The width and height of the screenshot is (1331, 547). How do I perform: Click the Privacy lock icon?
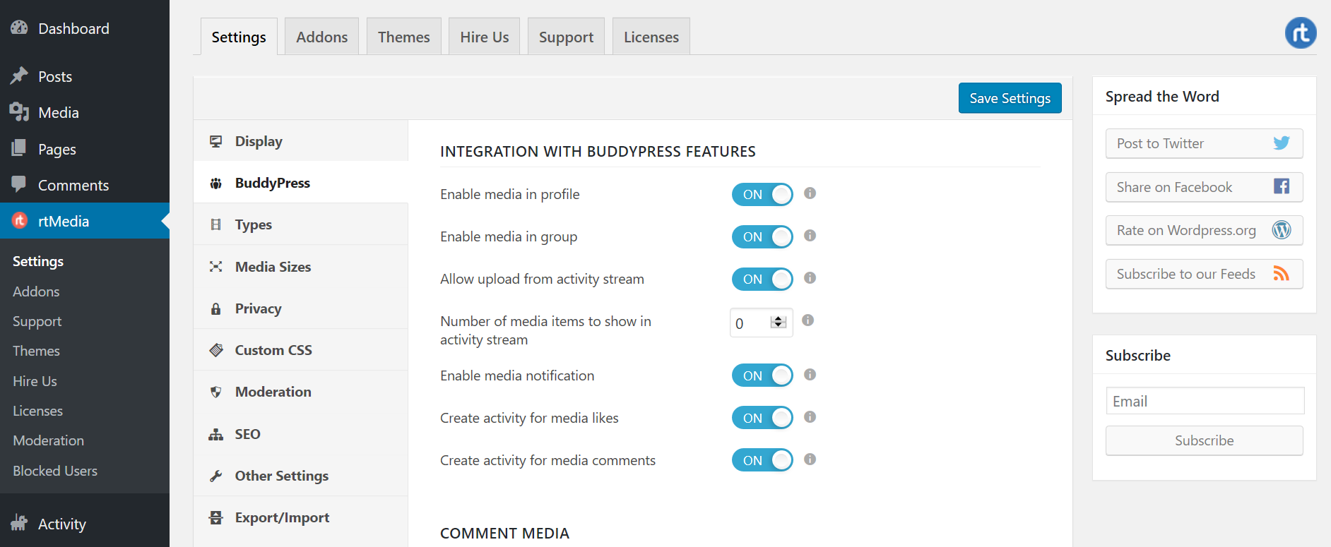(x=216, y=308)
